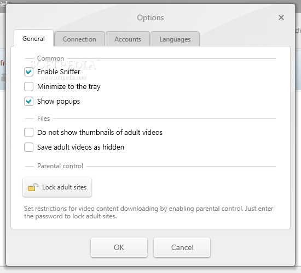The image size is (301, 273).
Task: Enable the Save adult videos as hidden checkbox
Action: pos(29,147)
